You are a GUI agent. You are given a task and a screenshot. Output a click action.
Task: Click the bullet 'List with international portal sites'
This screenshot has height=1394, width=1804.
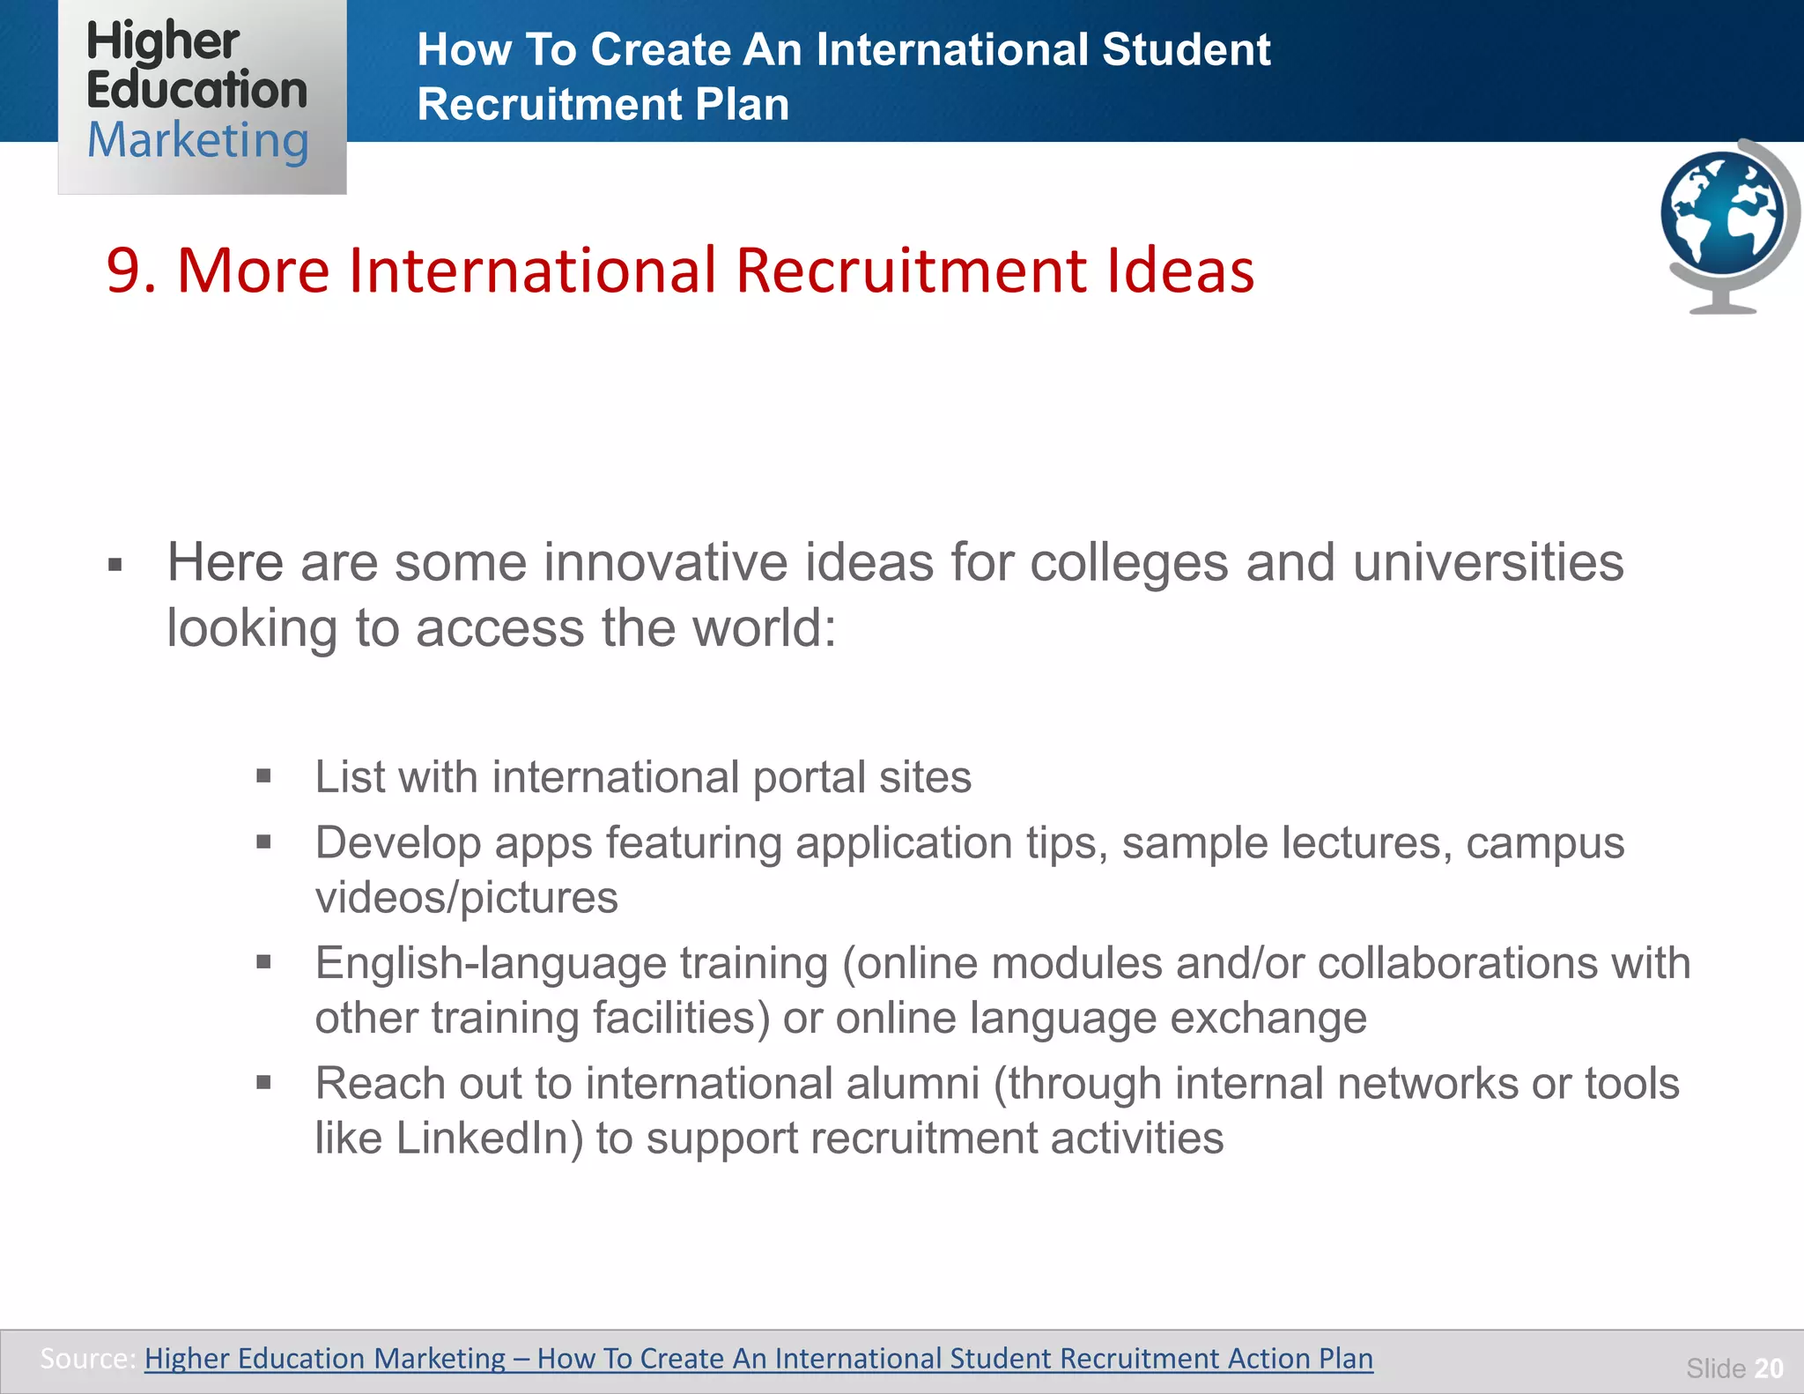pyautogui.click(x=643, y=777)
